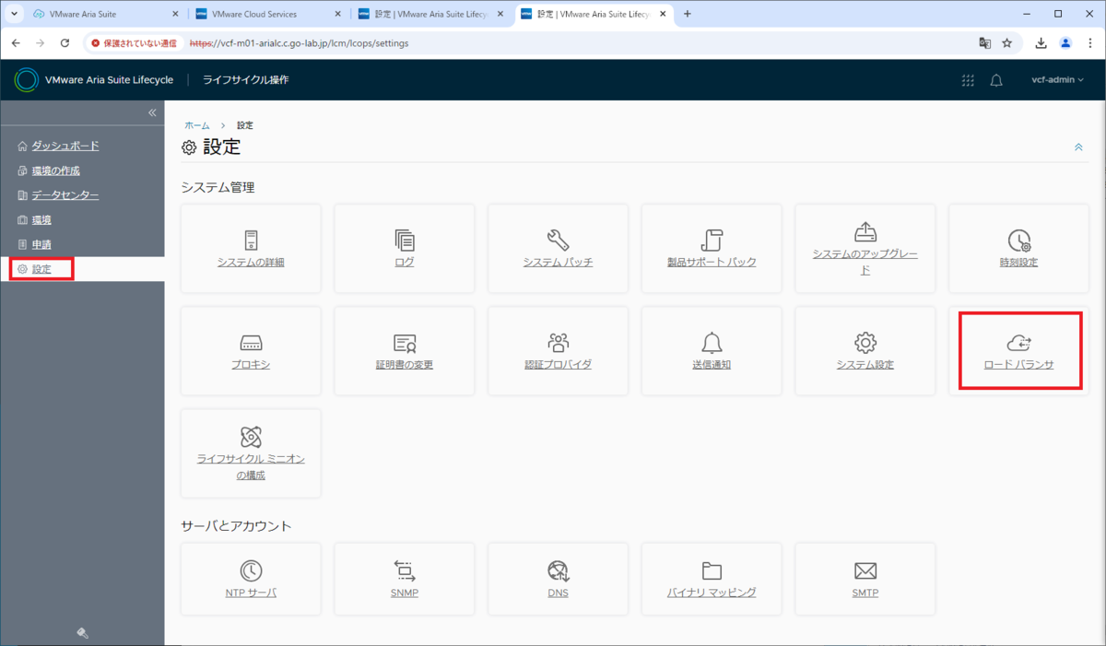Click the browser address bar URL
This screenshot has height=646, width=1106.
pyautogui.click(x=299, y=43)
